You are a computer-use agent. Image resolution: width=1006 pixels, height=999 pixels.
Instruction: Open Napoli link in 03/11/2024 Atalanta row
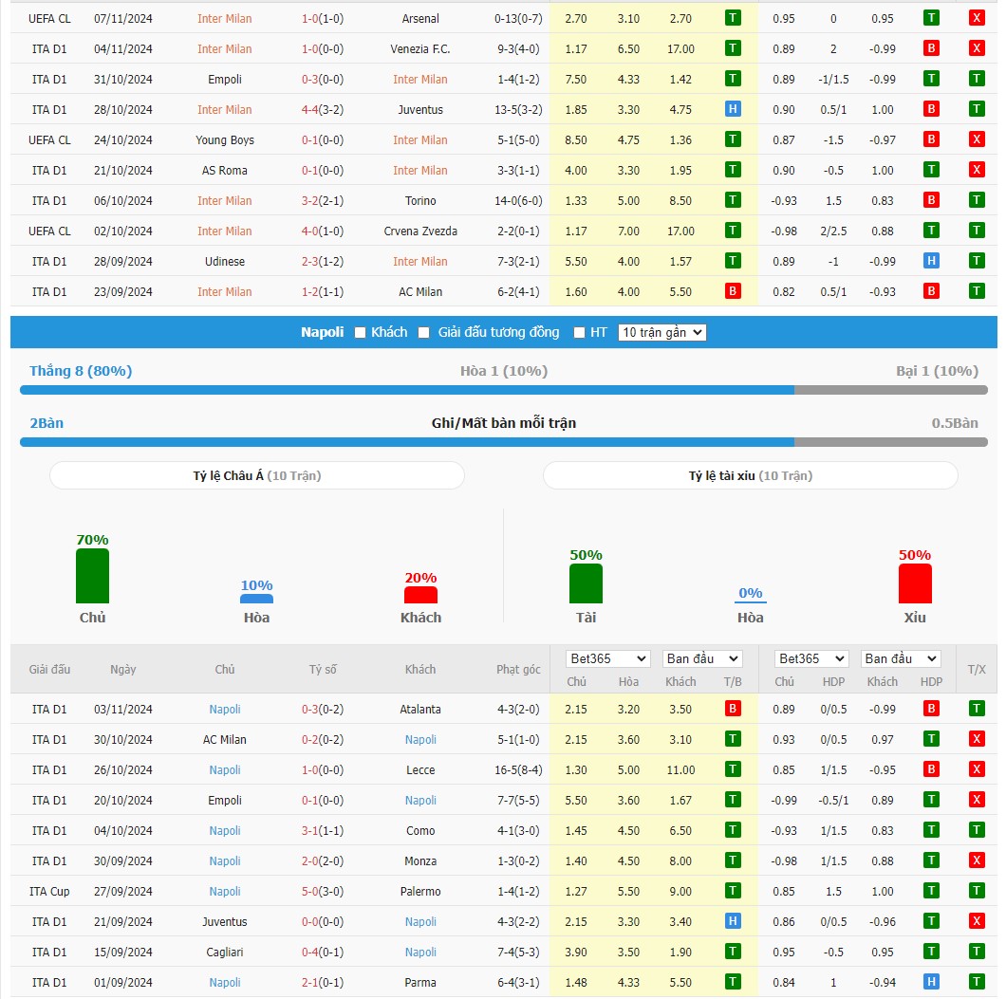tap(225, 710)
